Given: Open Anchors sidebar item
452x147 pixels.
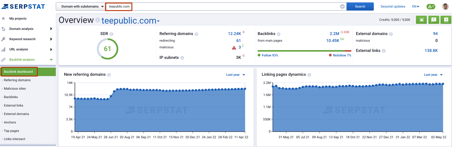Looking at the screenshot, I should point(10,123).
